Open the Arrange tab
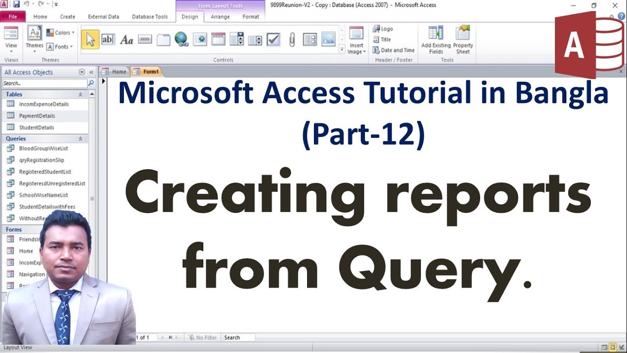Viewport: 627px width, 353px height. tap(220, 17)
